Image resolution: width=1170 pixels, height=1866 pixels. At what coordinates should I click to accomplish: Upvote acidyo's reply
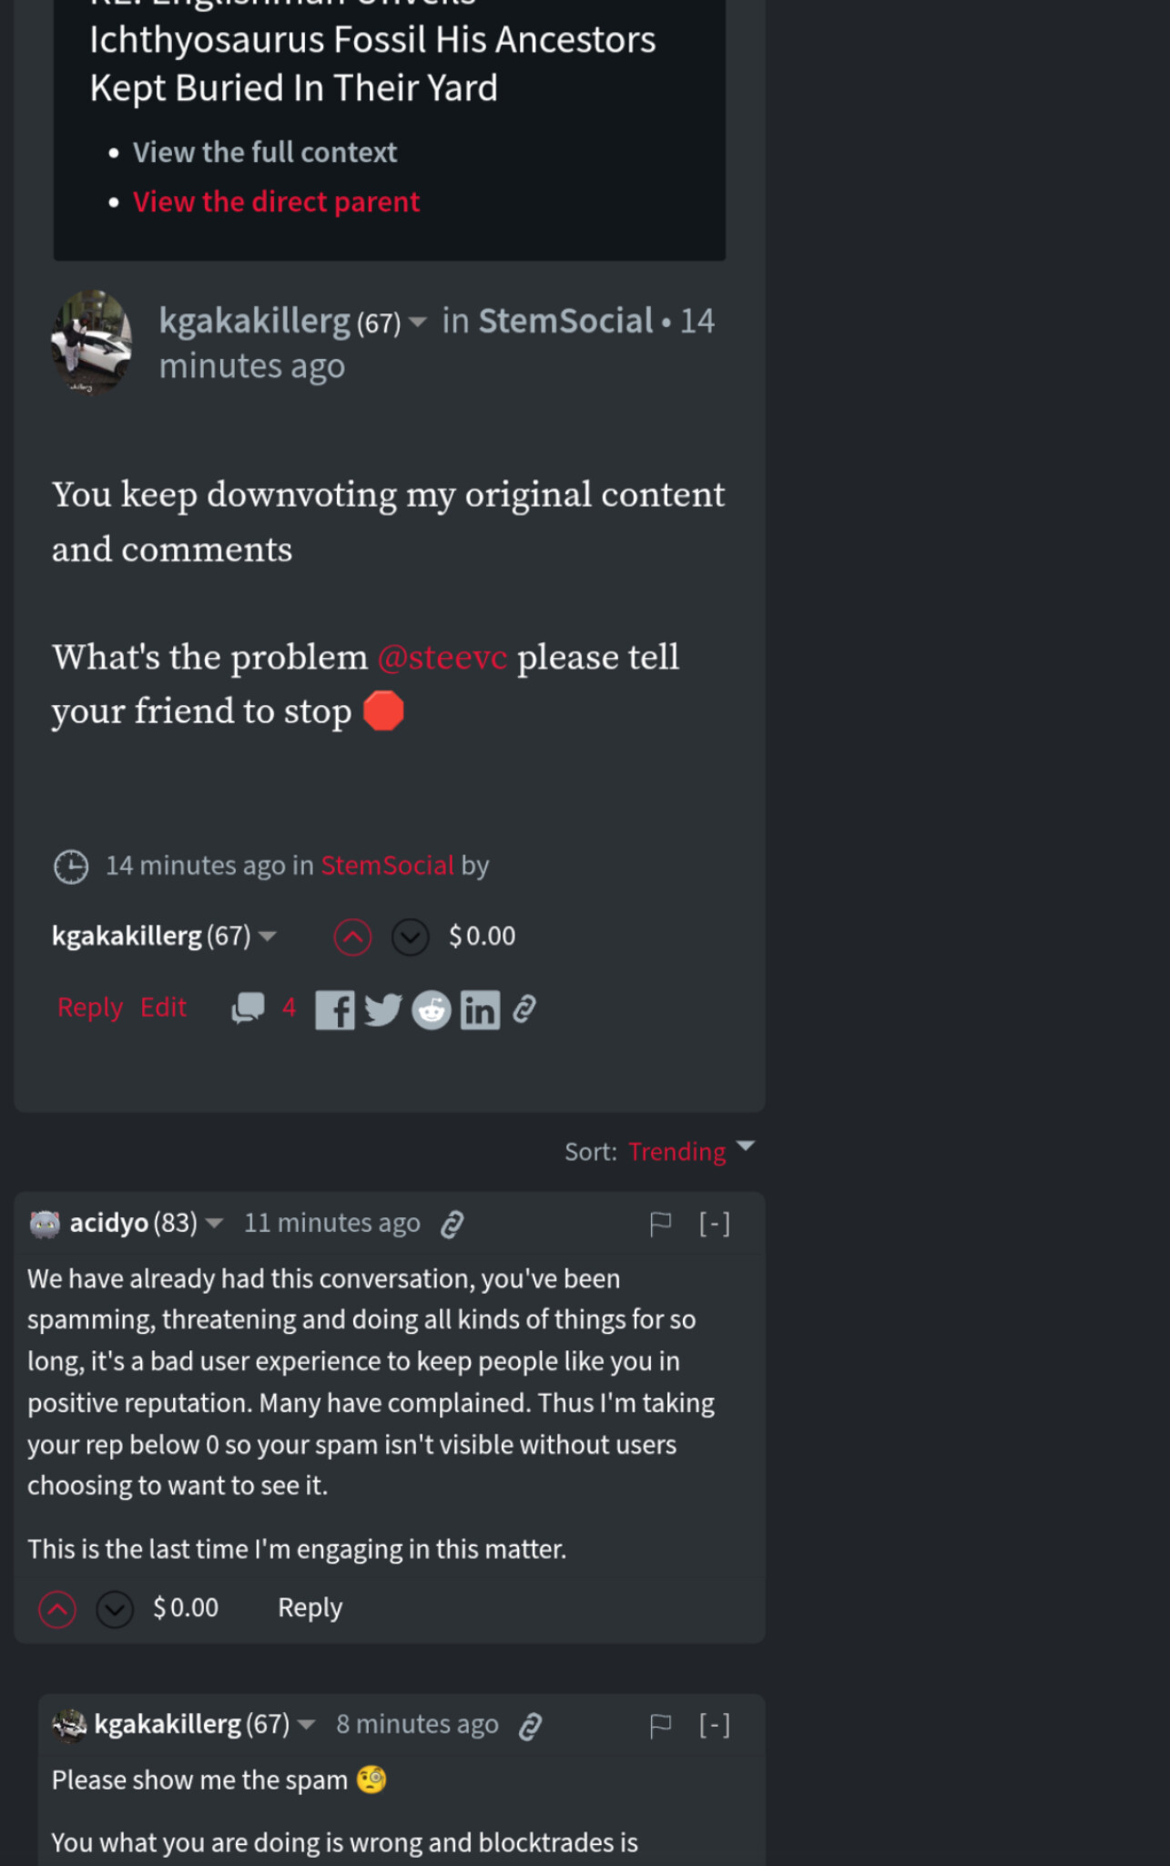pyautogui.click(x=57, y=1609)
